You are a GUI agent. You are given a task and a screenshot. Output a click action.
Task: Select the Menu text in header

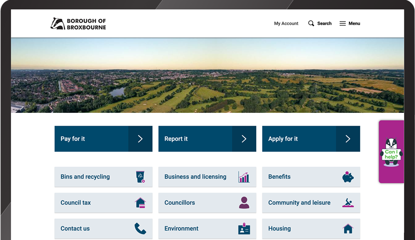click(x=354, y=23)
